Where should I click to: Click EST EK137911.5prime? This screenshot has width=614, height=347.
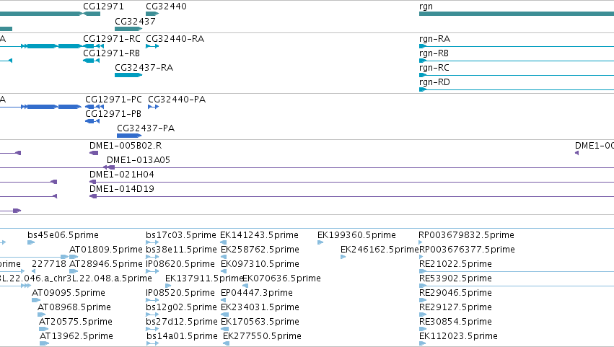click(x=204, y=278)
